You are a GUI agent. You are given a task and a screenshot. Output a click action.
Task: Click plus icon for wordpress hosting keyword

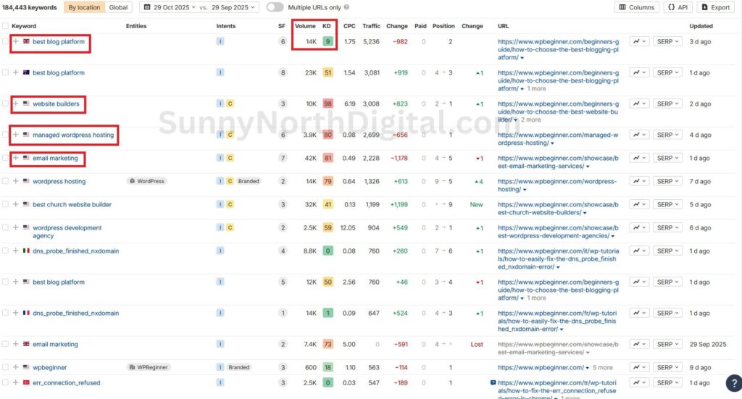16,181
